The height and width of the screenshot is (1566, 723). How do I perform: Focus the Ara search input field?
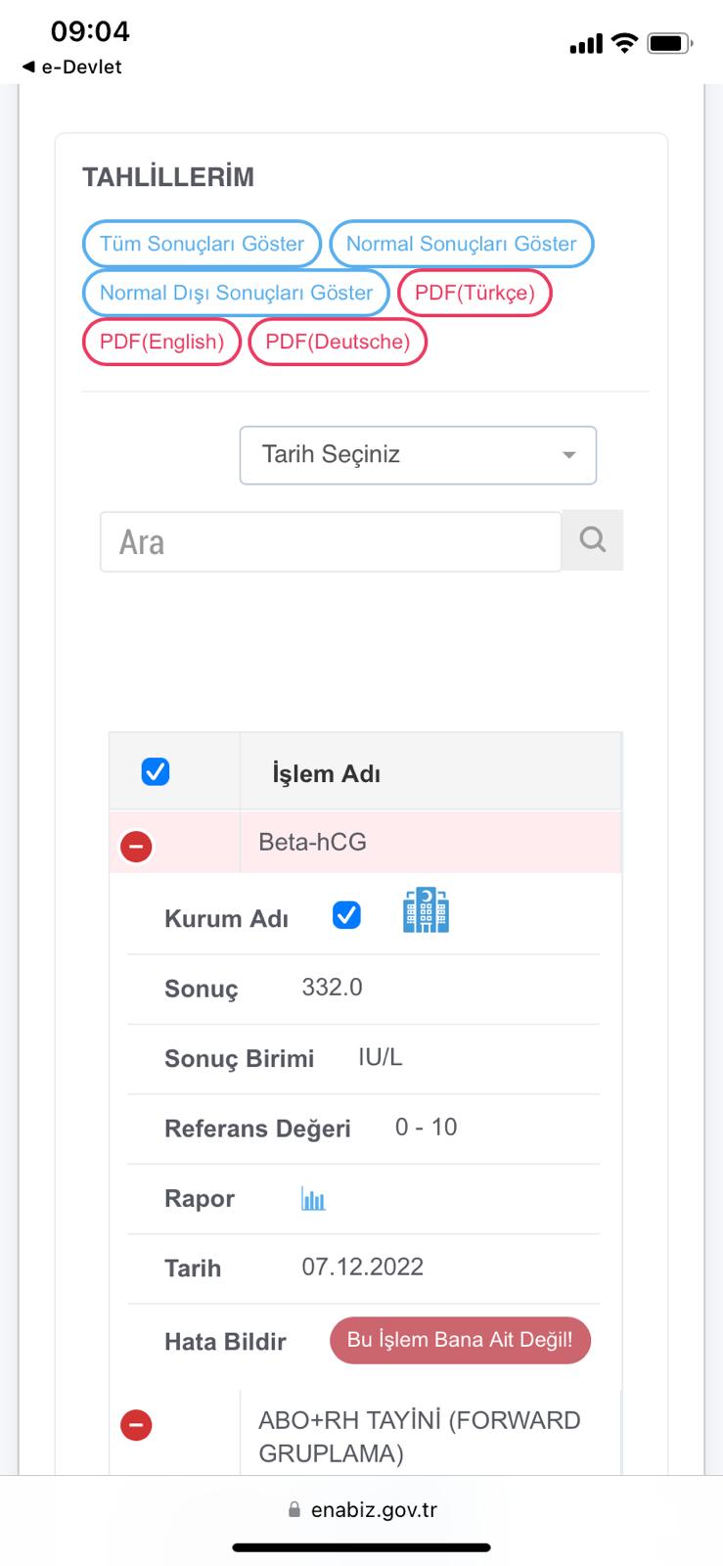point(331,541)
